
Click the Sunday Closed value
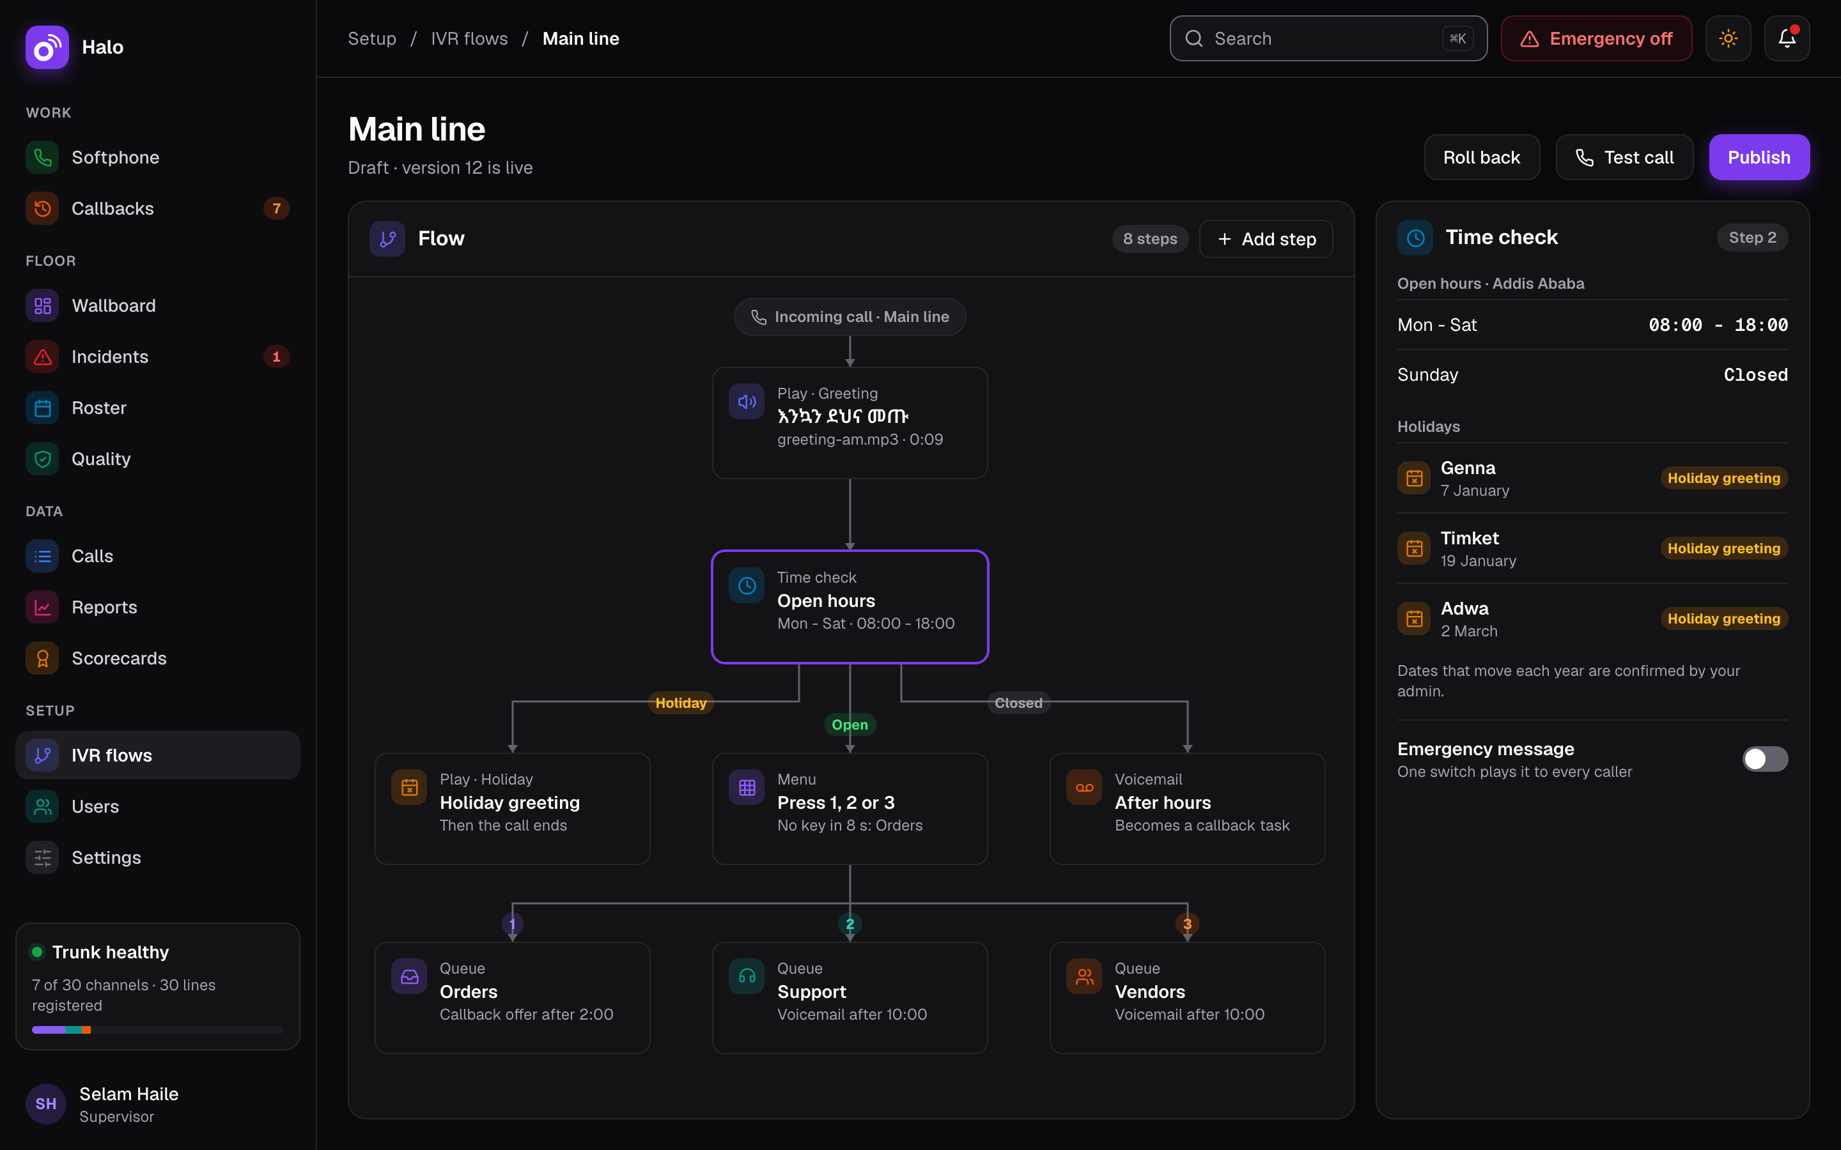tap(1755, 375)
